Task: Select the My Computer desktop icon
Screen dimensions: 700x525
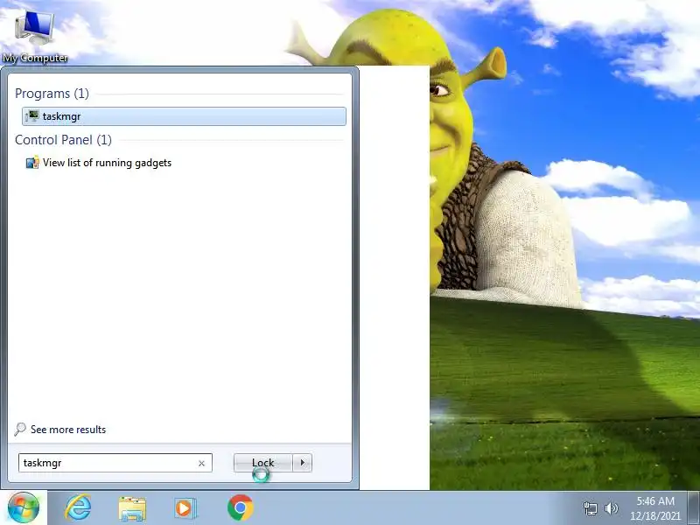Action: [35, 36]
